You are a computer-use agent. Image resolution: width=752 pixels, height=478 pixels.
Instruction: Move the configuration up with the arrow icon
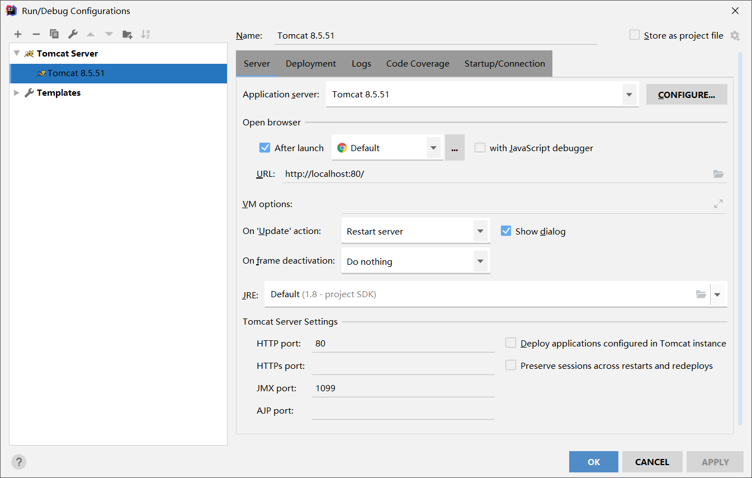point(91,34)
